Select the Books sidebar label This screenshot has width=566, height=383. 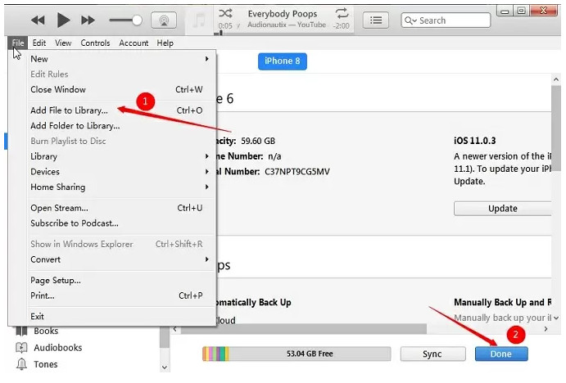[x=46, y=331]
